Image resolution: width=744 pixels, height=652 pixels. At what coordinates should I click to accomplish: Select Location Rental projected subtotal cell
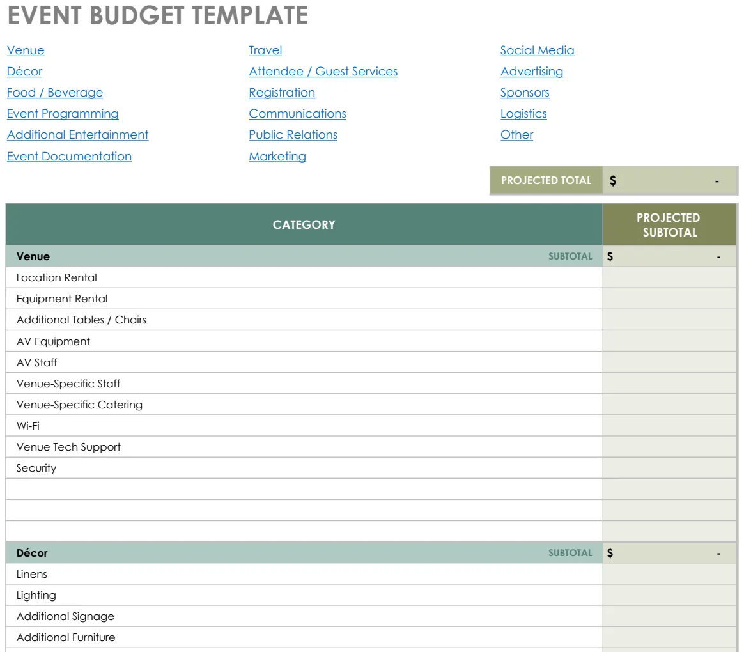pyautogui.click(x=669, y=277)
